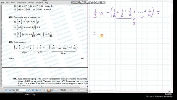Click the '15 рет' label under the braces

coord(64,53)
